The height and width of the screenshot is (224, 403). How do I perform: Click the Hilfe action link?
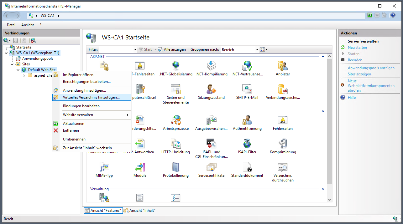(x=352, y=98)
